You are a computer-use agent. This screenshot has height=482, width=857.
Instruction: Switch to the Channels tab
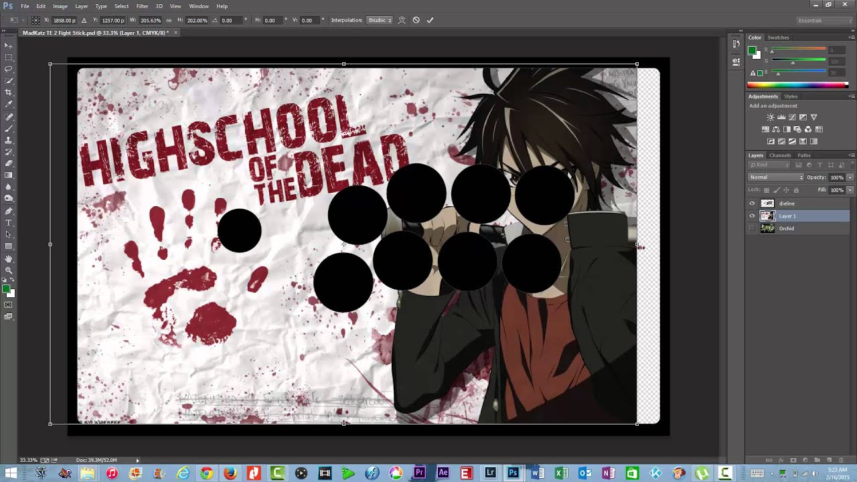point(780,155)
